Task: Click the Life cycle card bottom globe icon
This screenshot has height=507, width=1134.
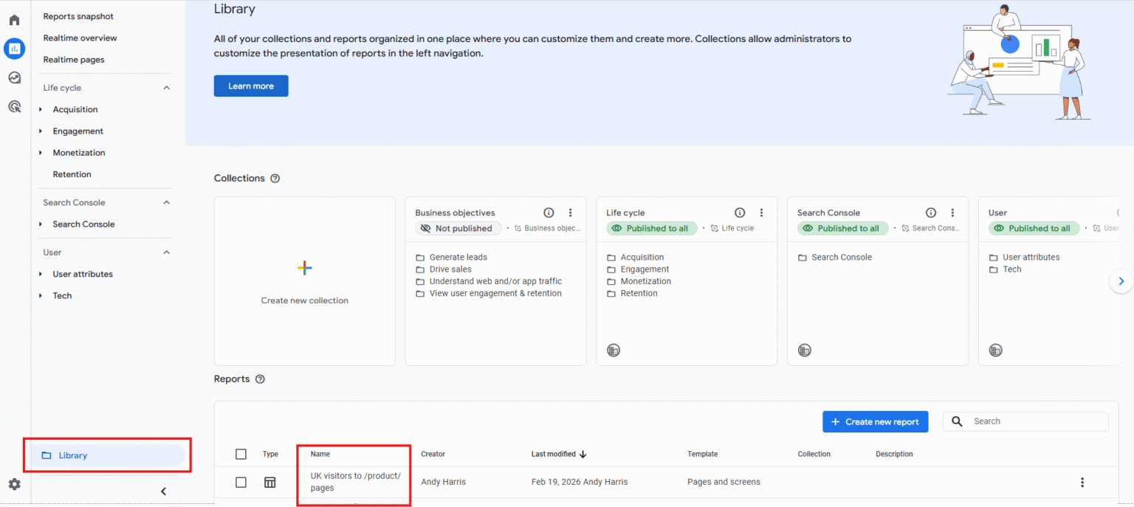Action: tap(613, 350)
